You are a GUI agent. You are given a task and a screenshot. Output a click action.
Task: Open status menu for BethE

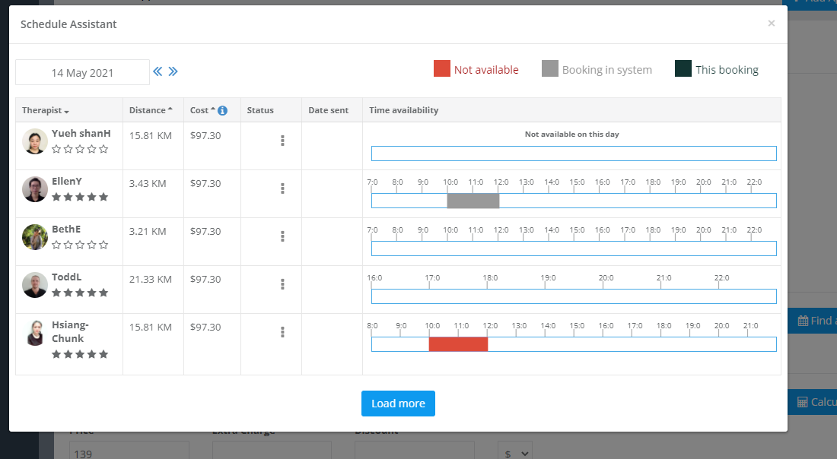(282, 236)
